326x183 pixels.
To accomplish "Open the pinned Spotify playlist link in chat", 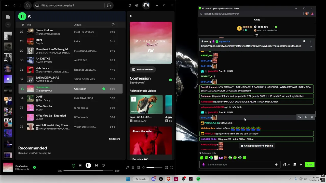I will tap(251, 46).
